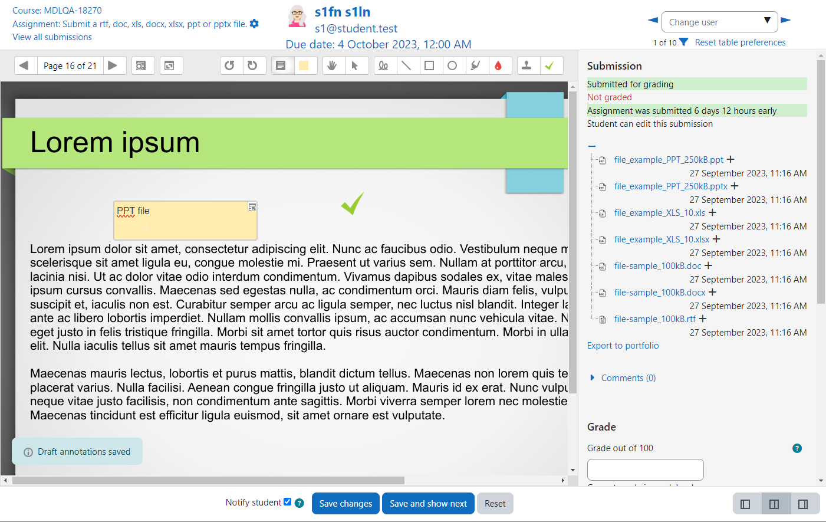Click plus next to file_example_XLS_10.xlsx
Screen dimensions: 826x522
716,239
